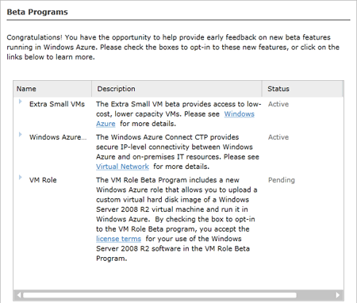
Task: Expand the Extra Small VMs row arrow
Action: (20, 102)
